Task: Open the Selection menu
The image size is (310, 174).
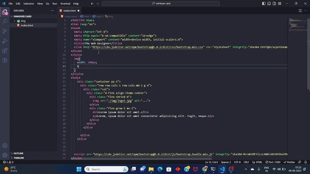Action: pos(29,3)
